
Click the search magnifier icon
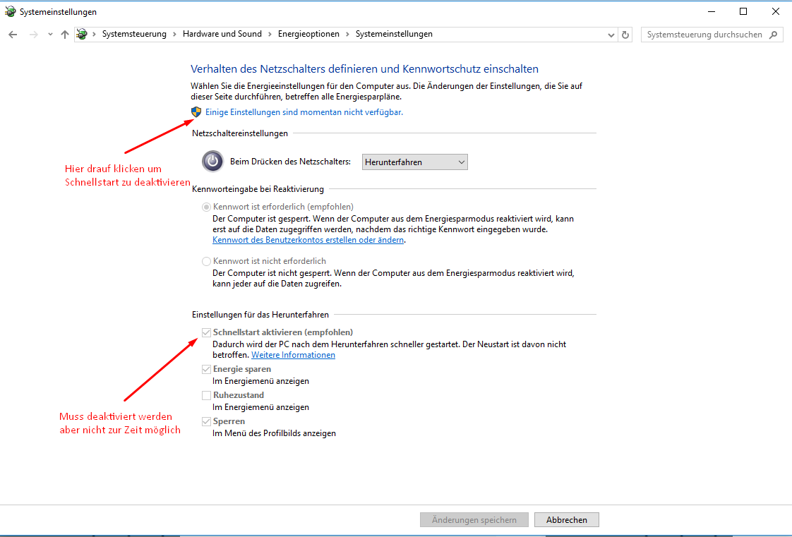[x=774, y=35]
